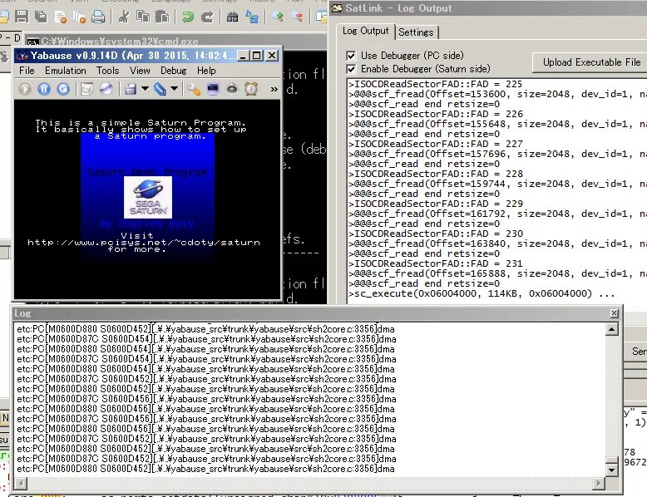
Task: Show hidden toolbar items via » chevron
Action: point(274,89)
